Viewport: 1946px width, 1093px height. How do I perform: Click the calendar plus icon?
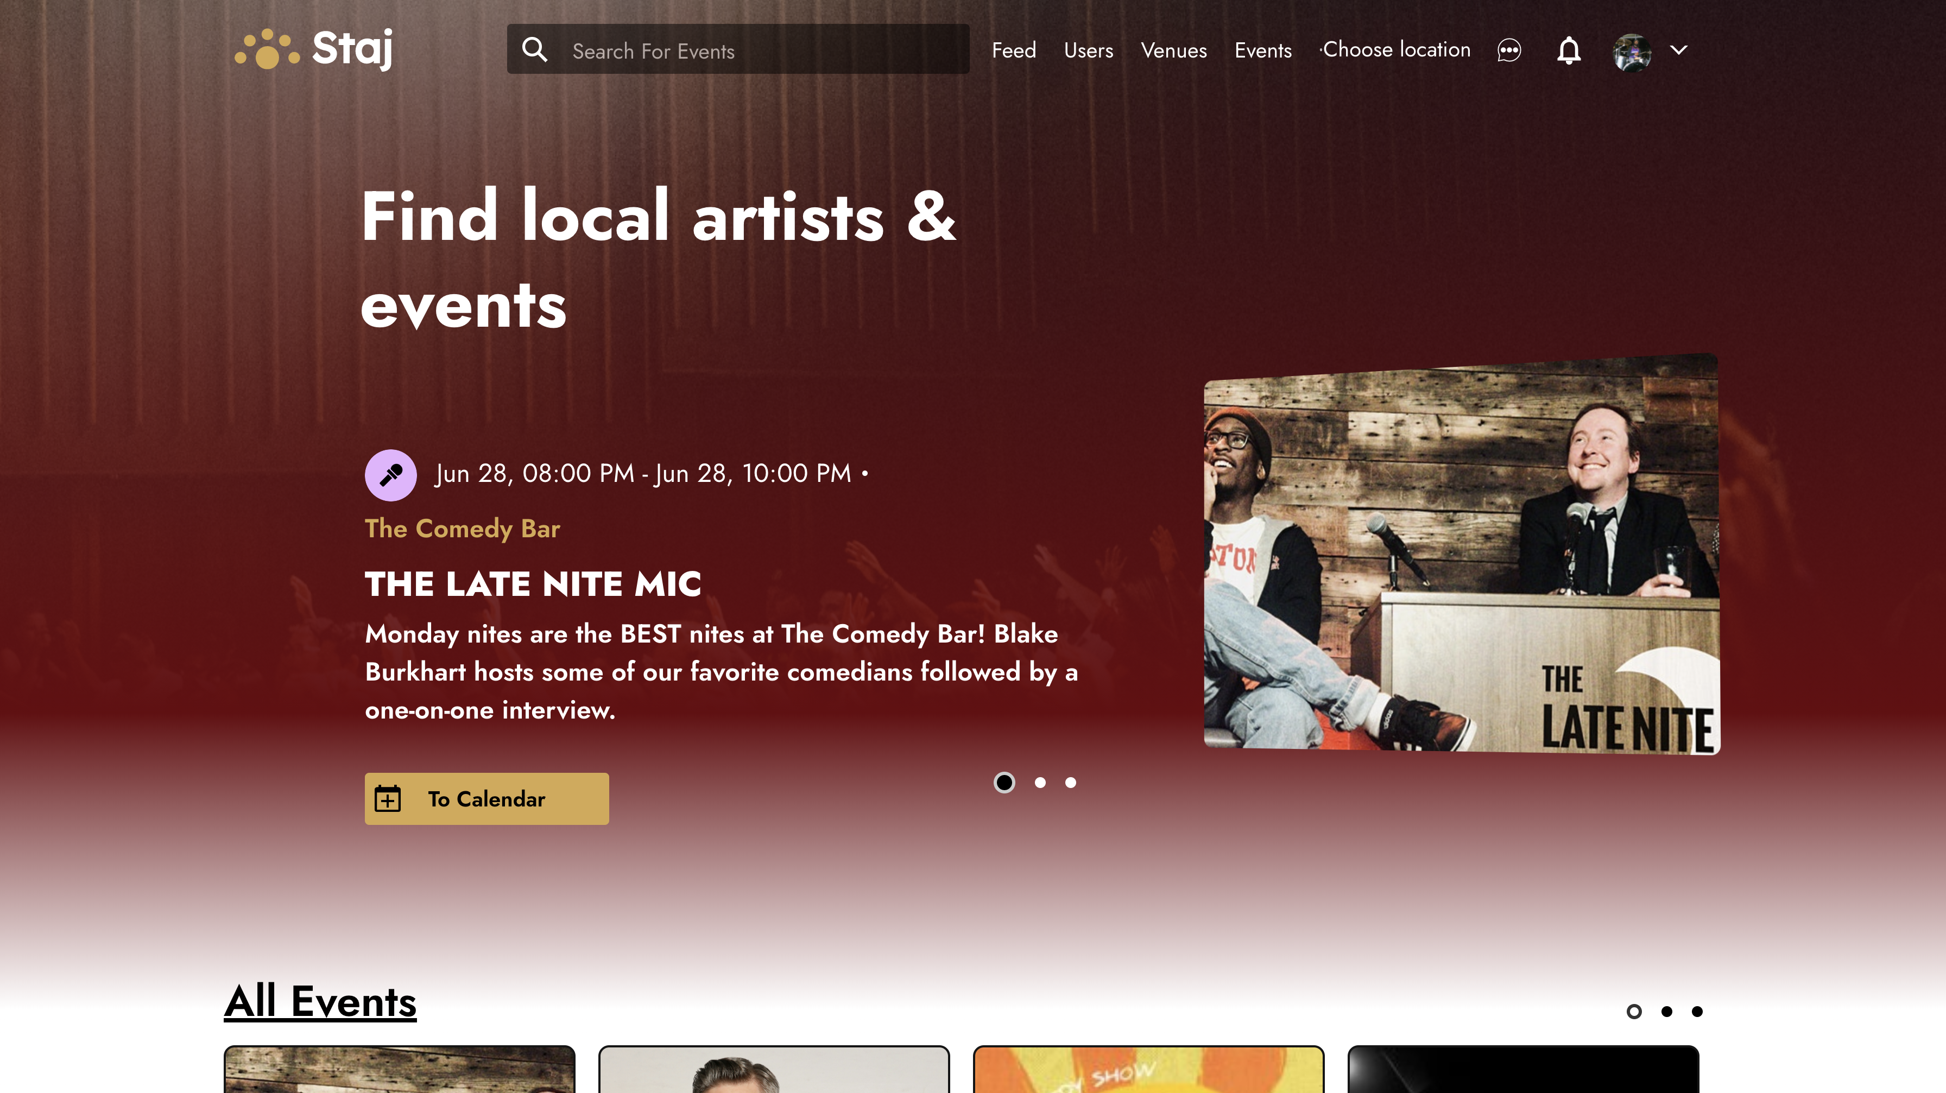[x=388, y=799]
